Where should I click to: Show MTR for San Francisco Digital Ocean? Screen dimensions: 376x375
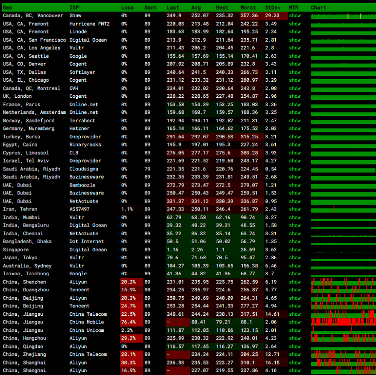pos(294,40)
